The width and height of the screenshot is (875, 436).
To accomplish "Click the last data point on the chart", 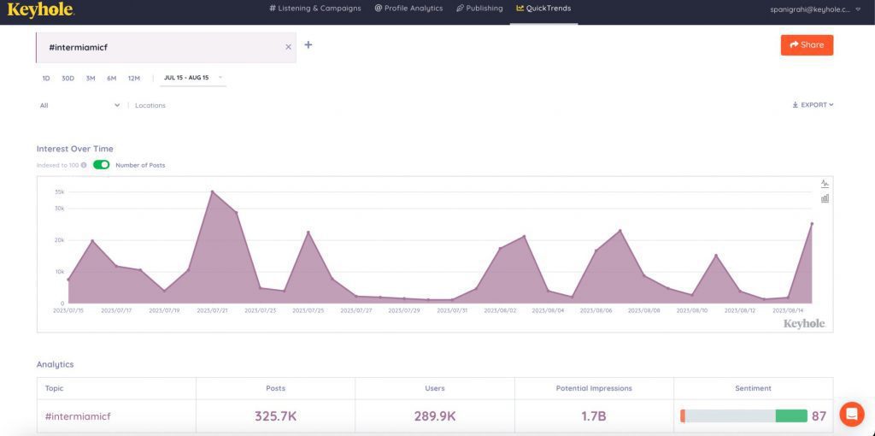I will point(812,223).
